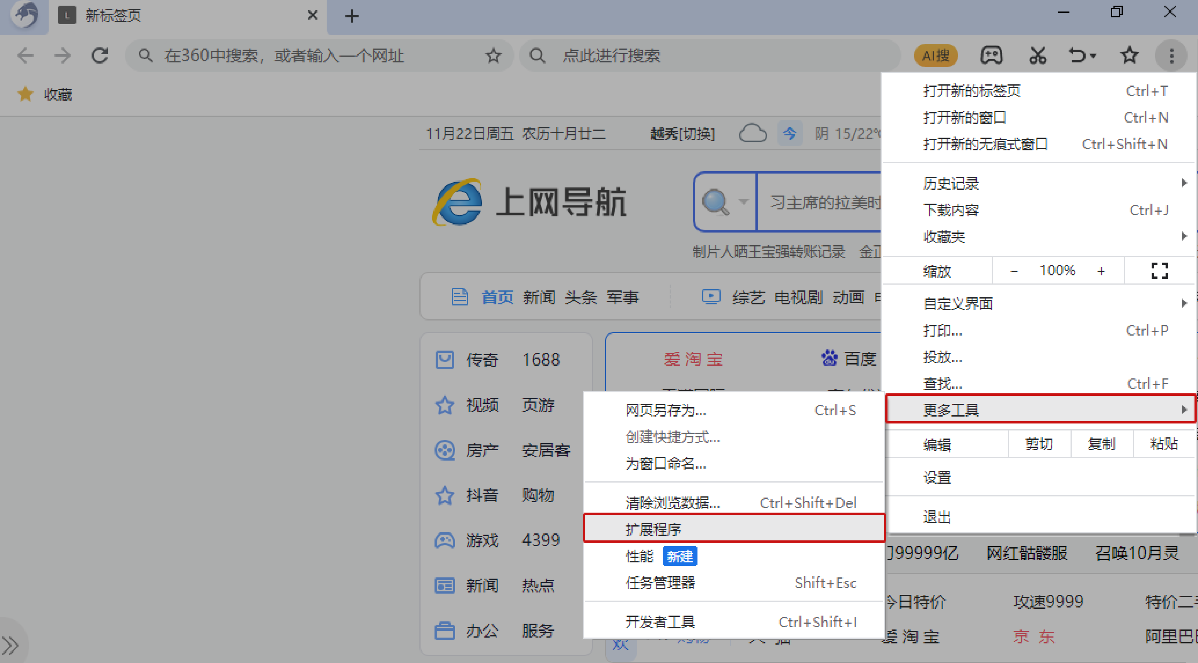The height and width of the screenshot is (663, 1198).
Task: Click the fullscreen icon in zoom row
Action: tap(1159, 270)
